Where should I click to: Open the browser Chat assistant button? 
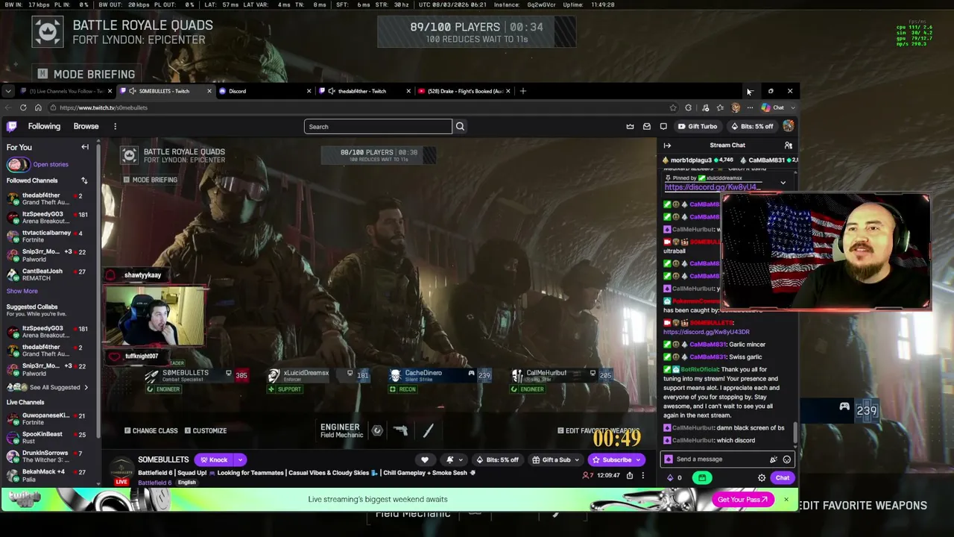772,107
